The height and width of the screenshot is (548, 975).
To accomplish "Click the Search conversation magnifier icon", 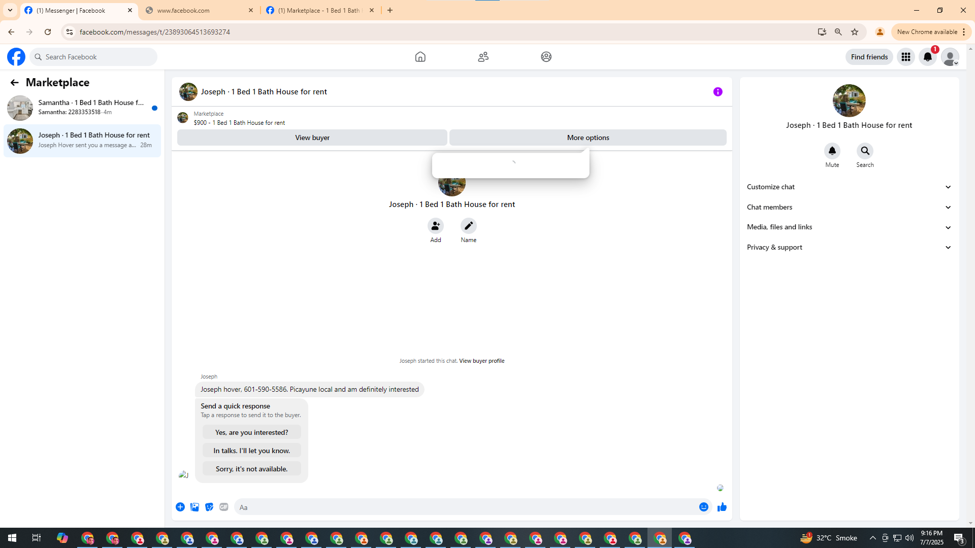I will [865, 151].
